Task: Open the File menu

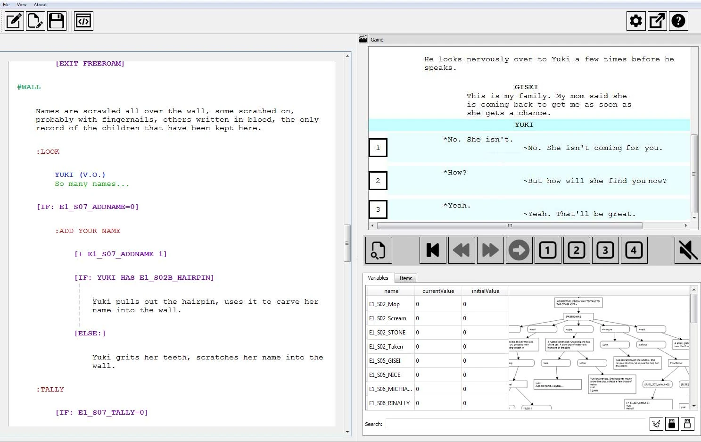Action: coord(6,5)
